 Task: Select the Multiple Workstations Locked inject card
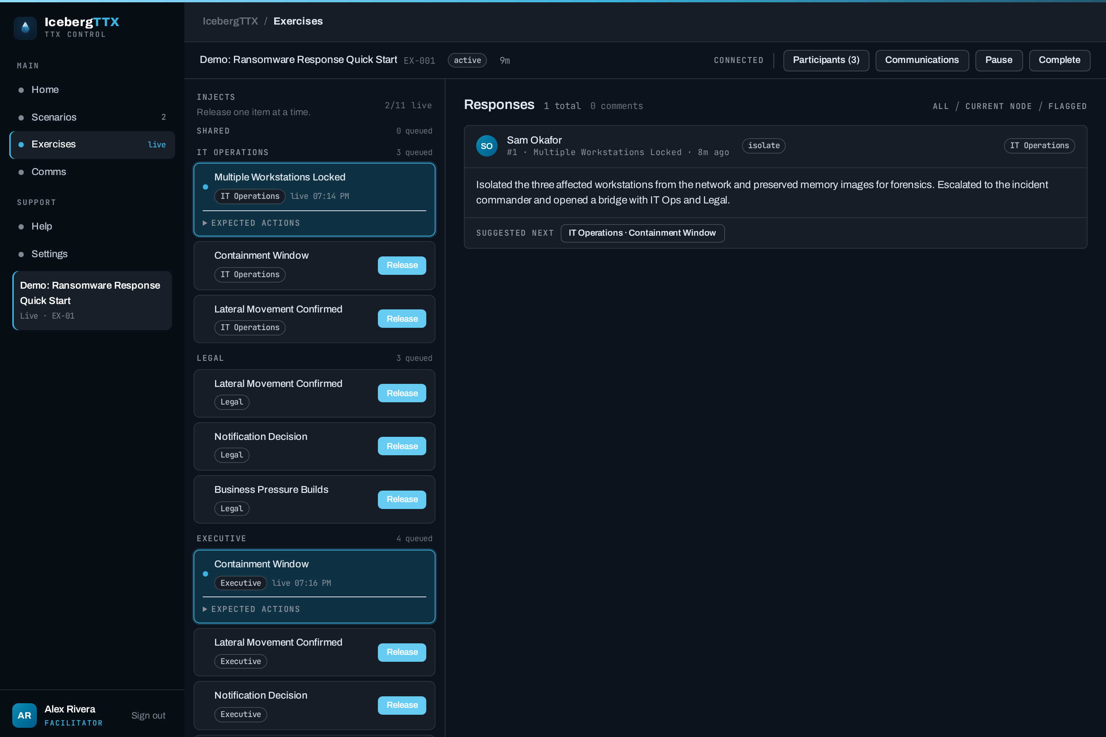click(315, 200)
